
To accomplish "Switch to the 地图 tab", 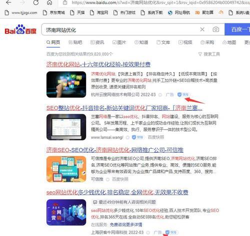I will tap(229, 42).
